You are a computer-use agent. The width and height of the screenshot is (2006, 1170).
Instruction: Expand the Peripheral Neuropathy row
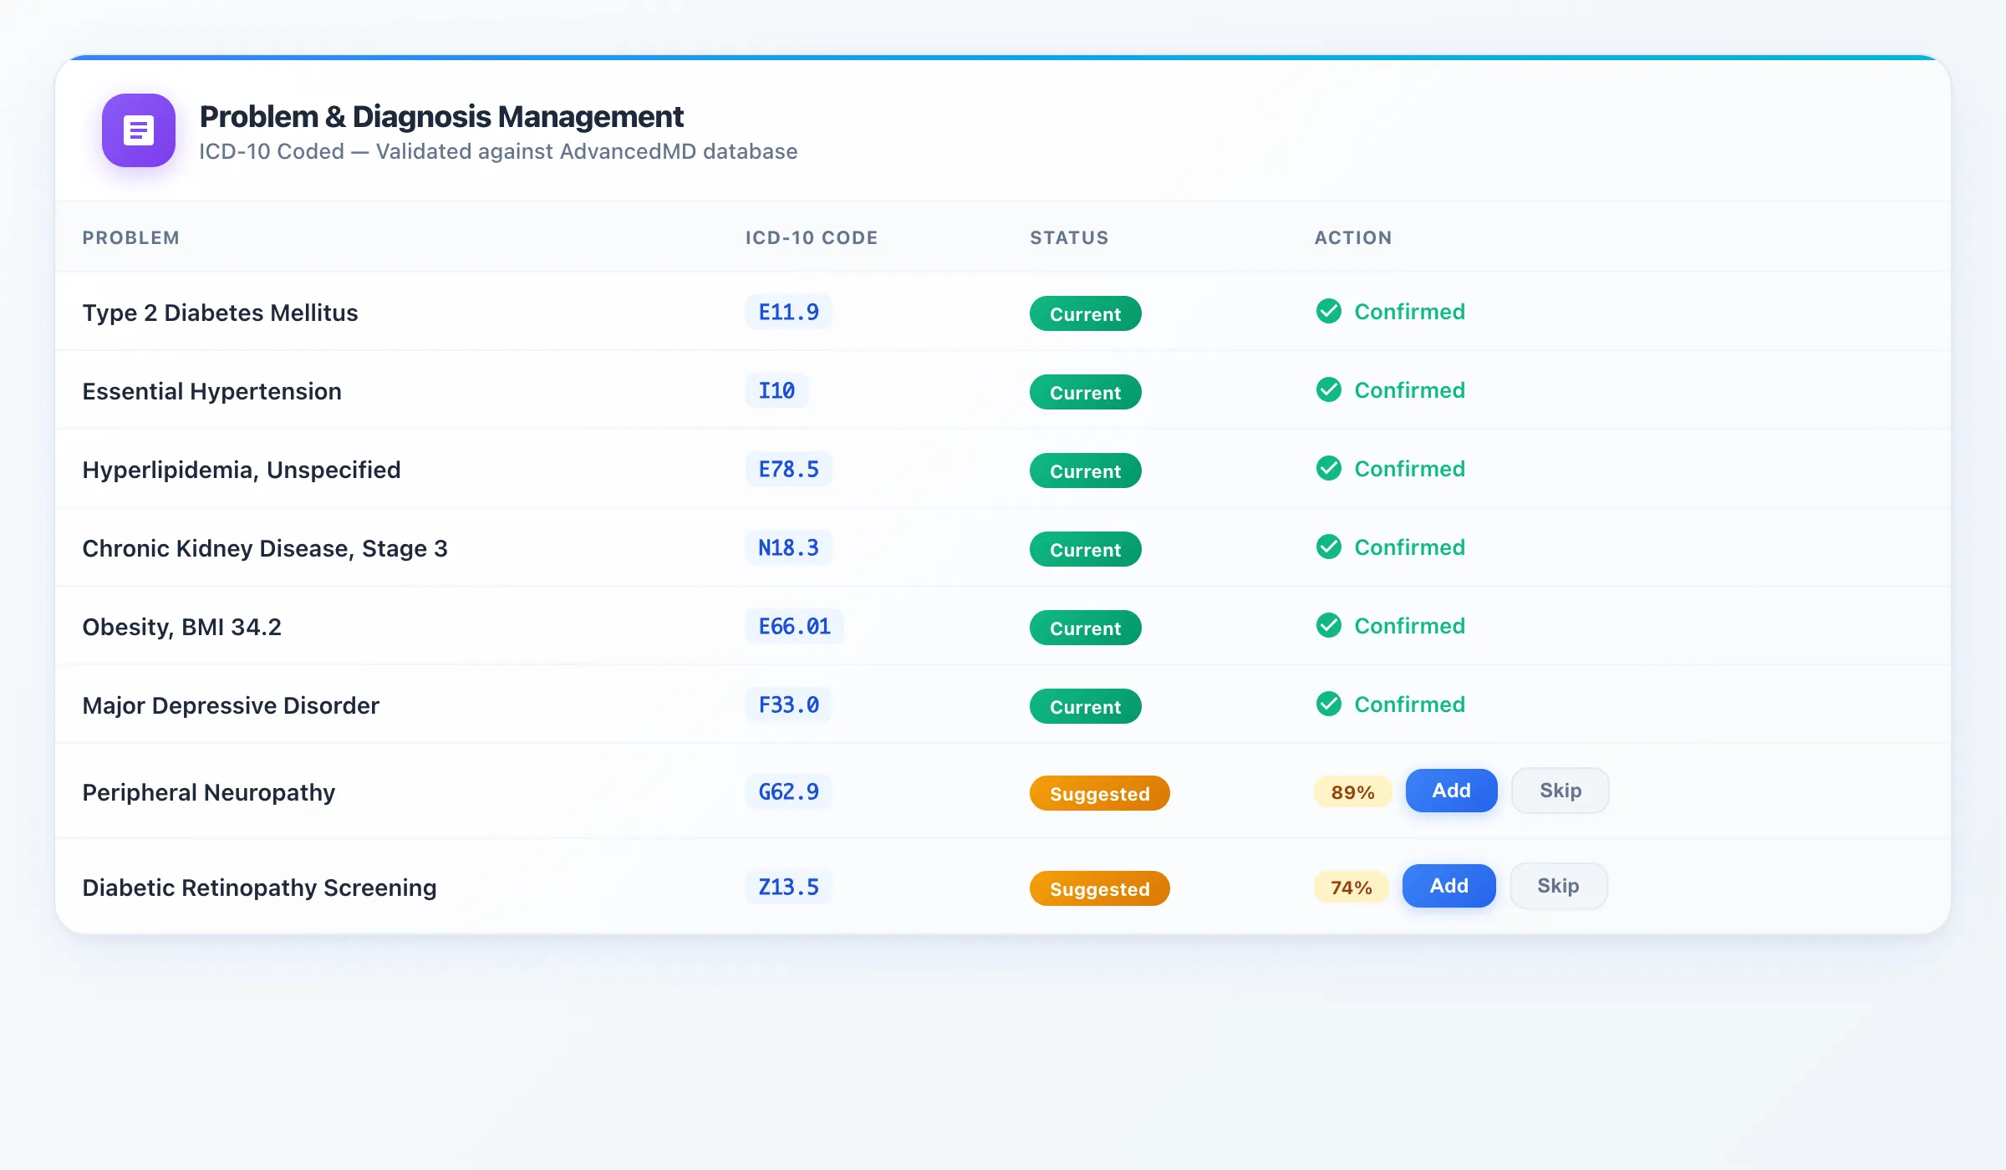[x=208, y=792]
